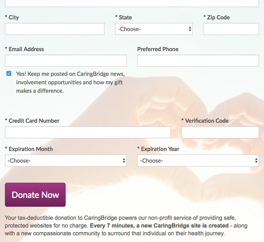Focus the Verification Code input box
This screenshot has width=264, height=242.
coord(220,132)
